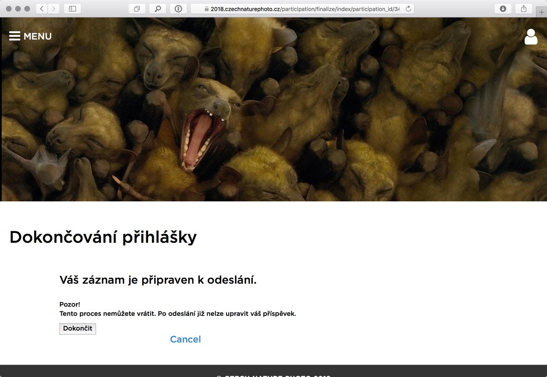Show the Safari sidebar

click(x=73, y=9)
